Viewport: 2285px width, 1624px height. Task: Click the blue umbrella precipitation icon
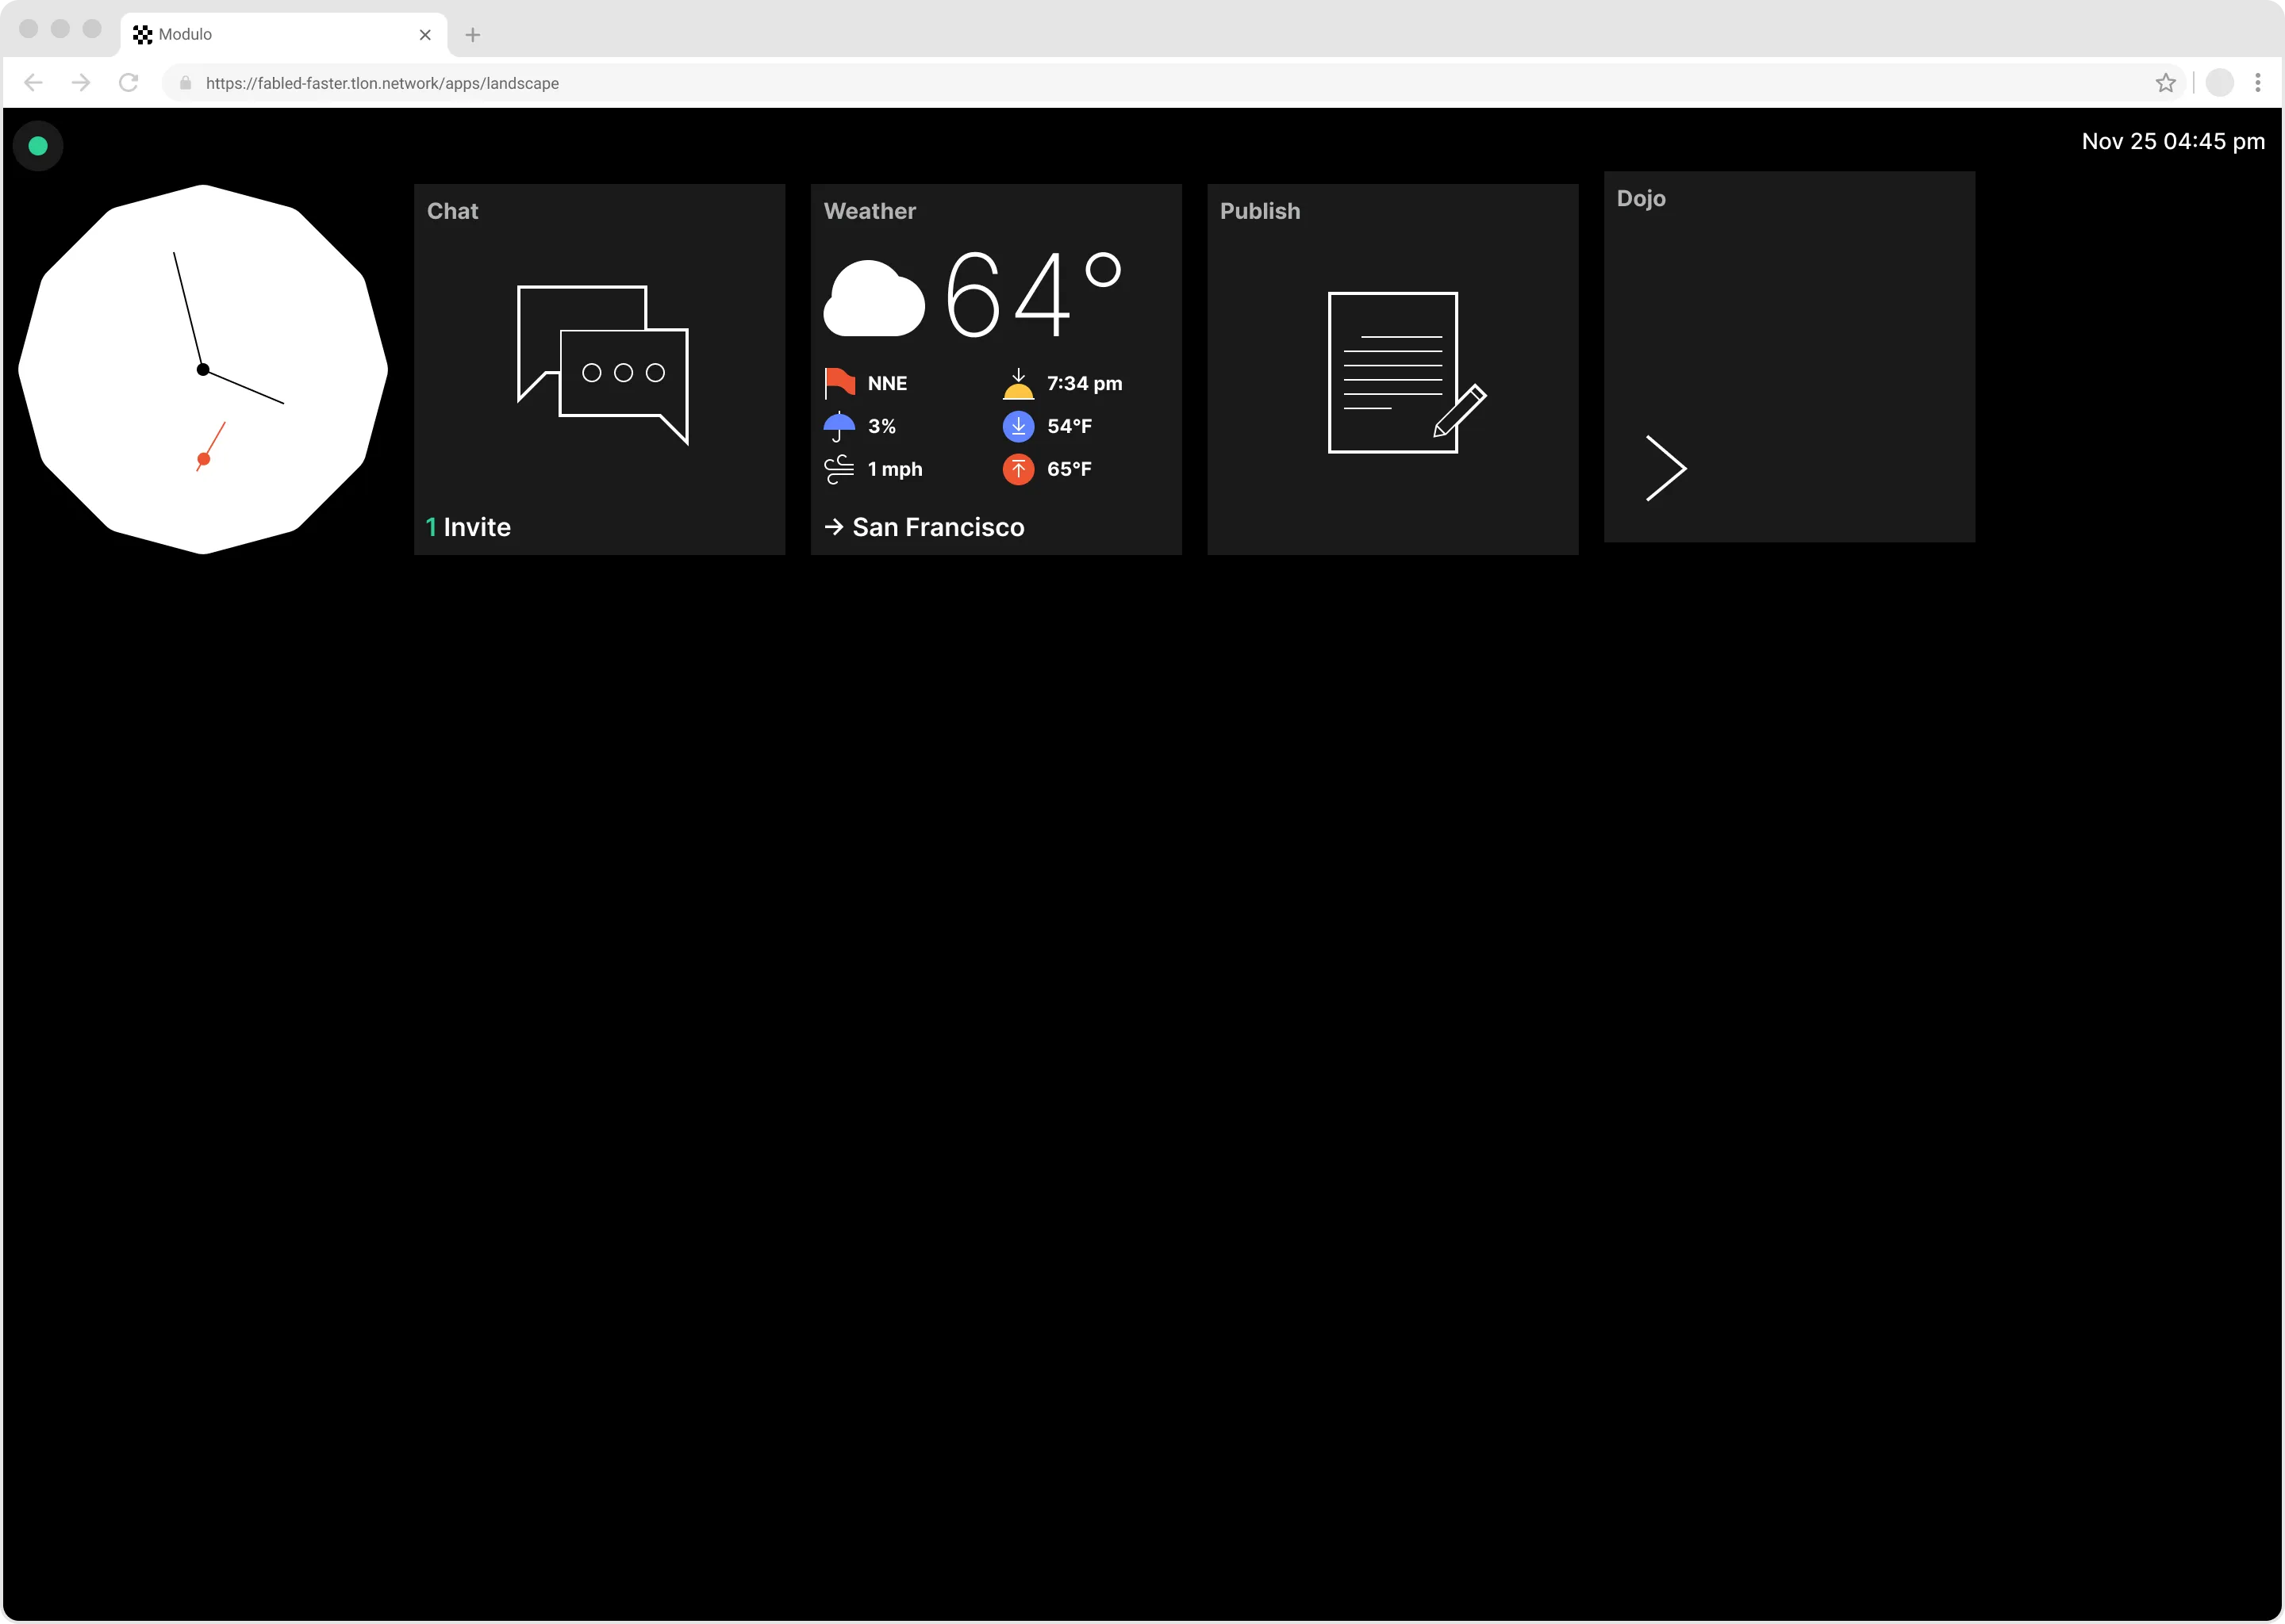pyautogui.click(x=839, y=425)
